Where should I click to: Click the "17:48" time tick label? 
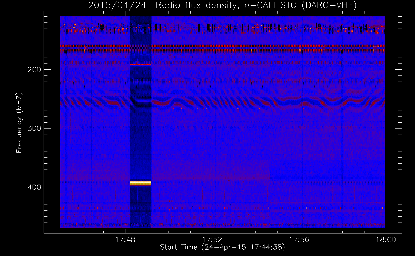click(125, 240)
